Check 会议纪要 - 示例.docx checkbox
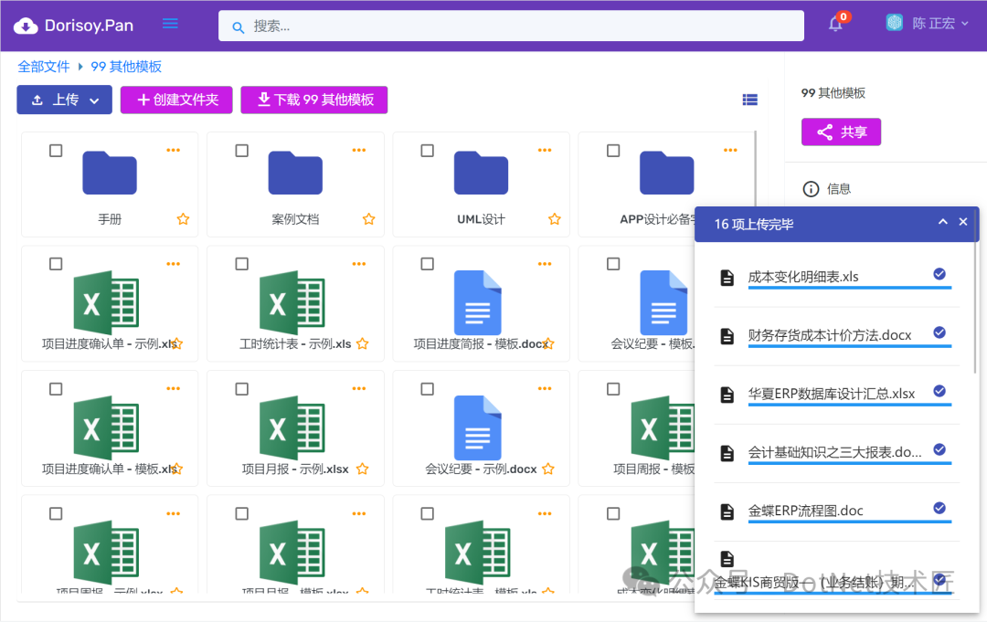The image size is (987, 622). pos(428,389)
